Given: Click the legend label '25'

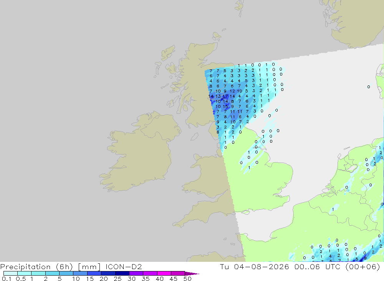Looking at the screenshot, I should pyautogui.click(x=118, y=279).
